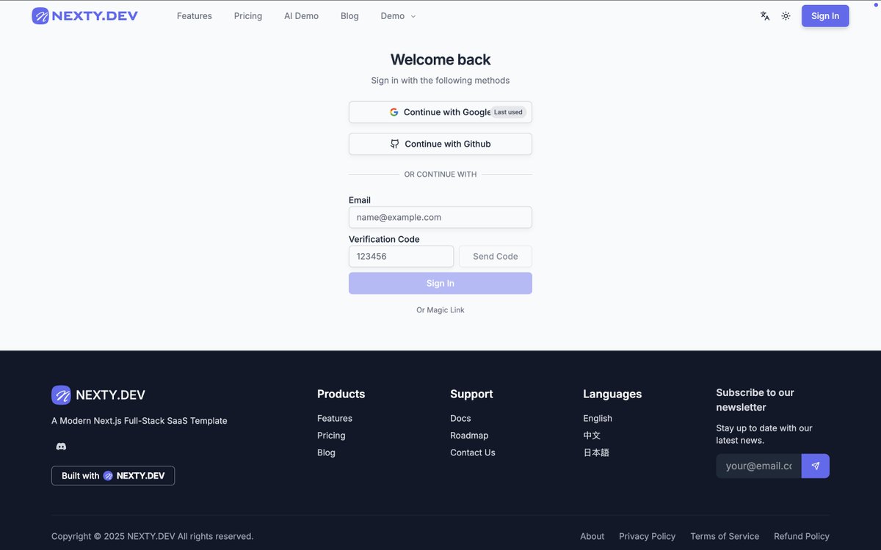Open the Features nav item
The width and height of the screenshot is (881, 550).
click(x=195, y=15)
